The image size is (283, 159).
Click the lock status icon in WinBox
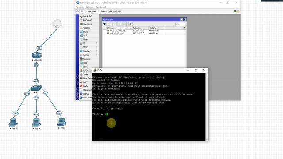(238, 11)
